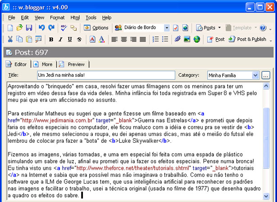277x202 pixels.
Task: Click the 'Luke Skywalker' text in editor
Action: pos(139,141)
